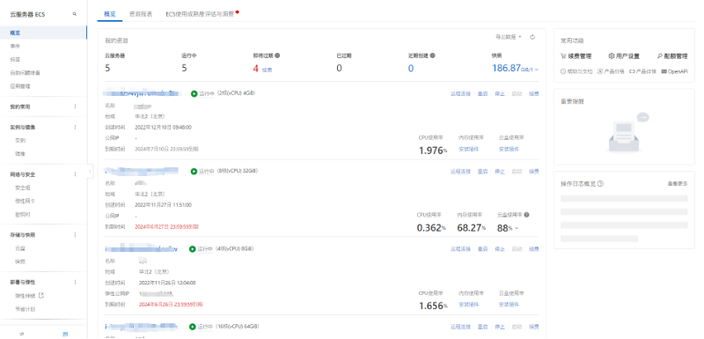Click red expiry date 2024年6月27日
Image resolution: width=704 pixels, height=339 pixels.
166,227
